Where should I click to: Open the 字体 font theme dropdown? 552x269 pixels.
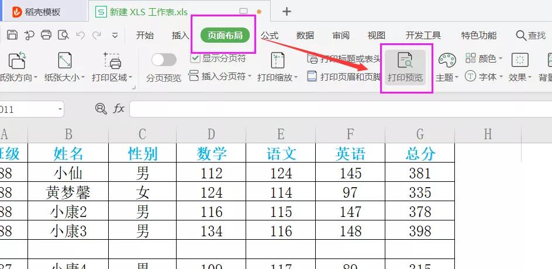pos(484,77)
